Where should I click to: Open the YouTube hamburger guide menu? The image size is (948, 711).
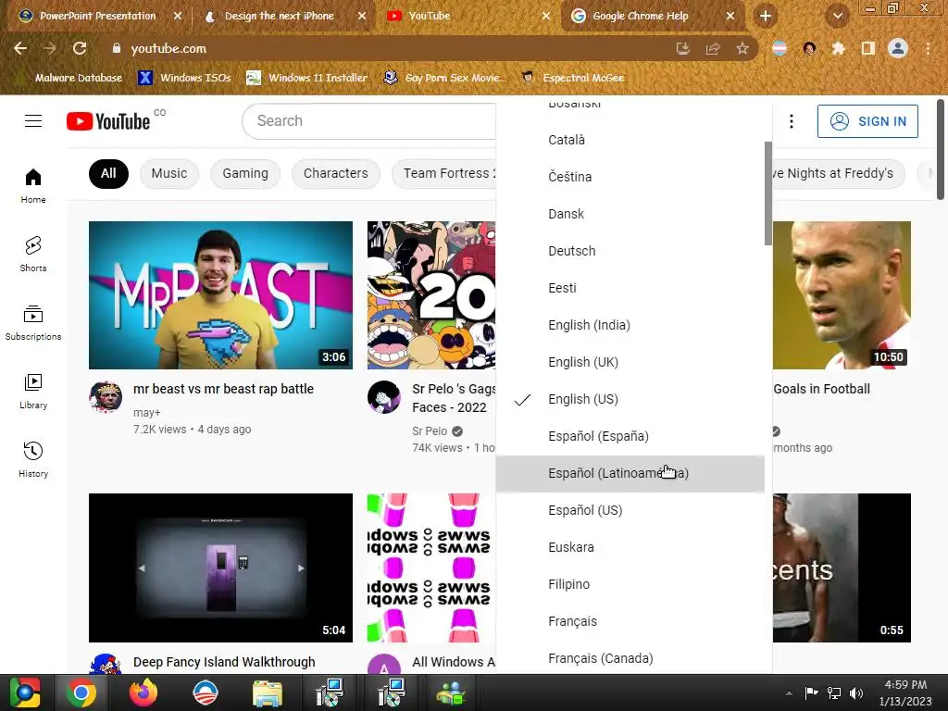[33, 121]
